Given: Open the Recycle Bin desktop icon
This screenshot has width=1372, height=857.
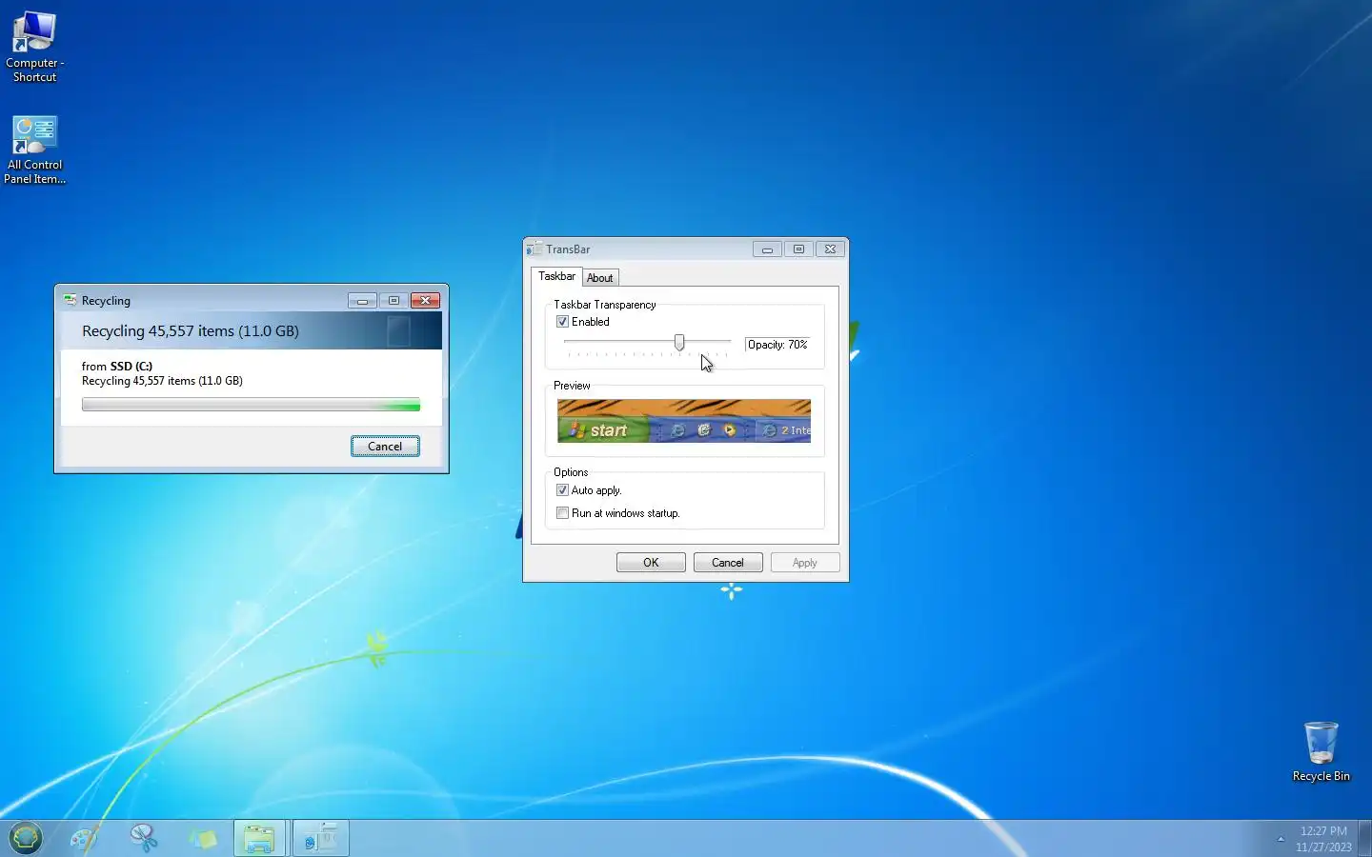Looking at the screenshot, I should pos(1321,751).
